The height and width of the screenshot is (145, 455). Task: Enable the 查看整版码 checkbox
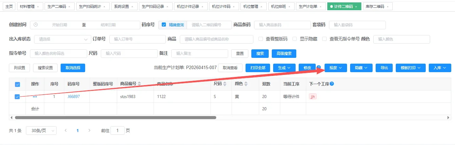tap(261, 39)
